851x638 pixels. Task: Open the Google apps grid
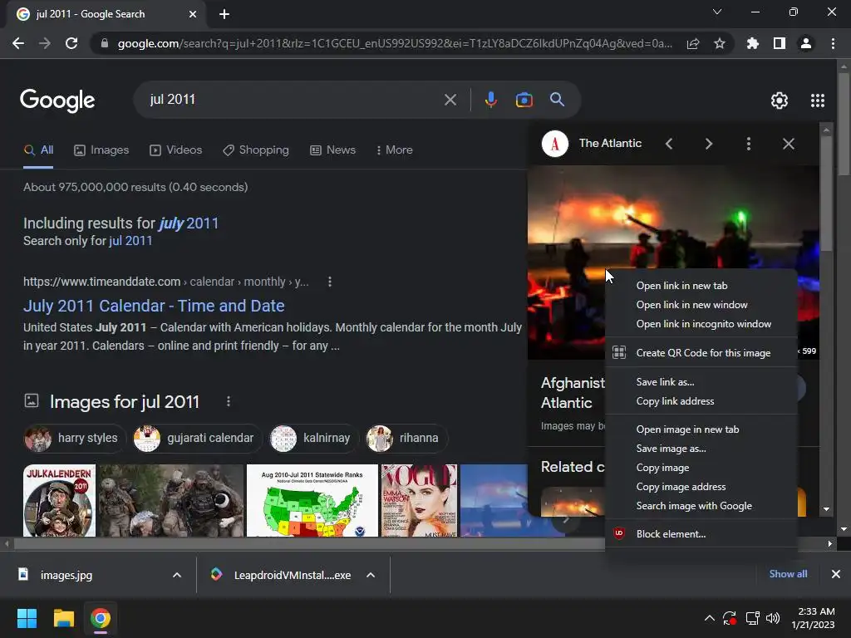[818, 101]
